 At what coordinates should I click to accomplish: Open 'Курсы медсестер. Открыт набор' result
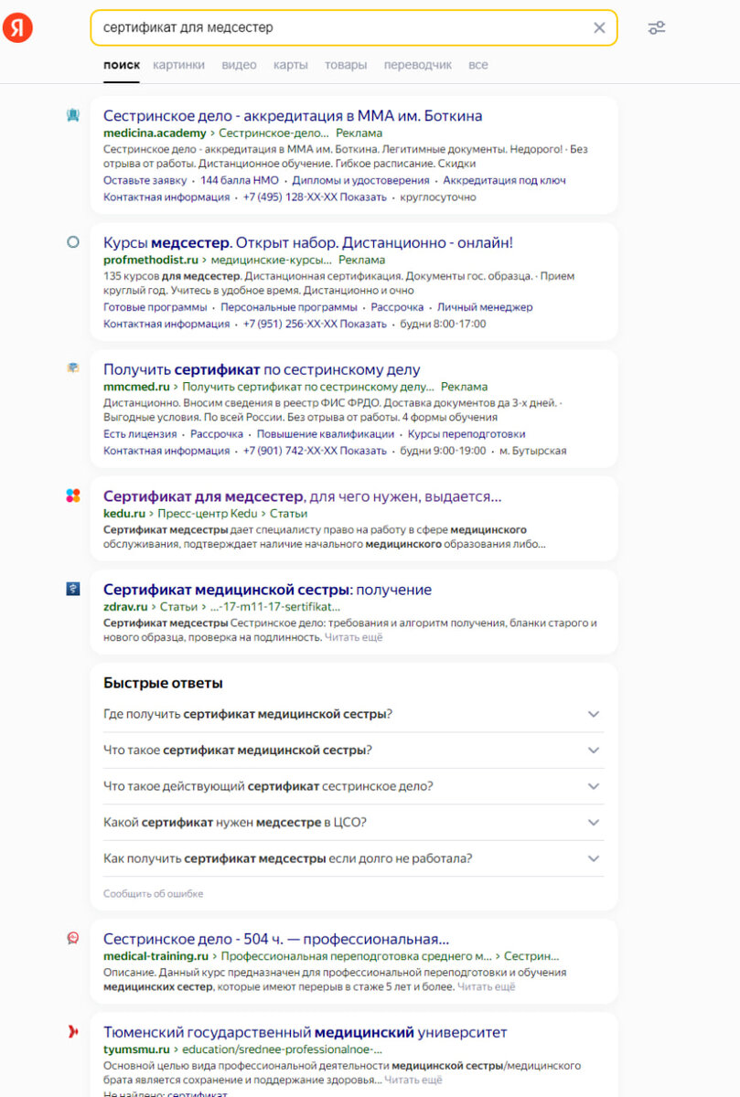click(308, 243)
